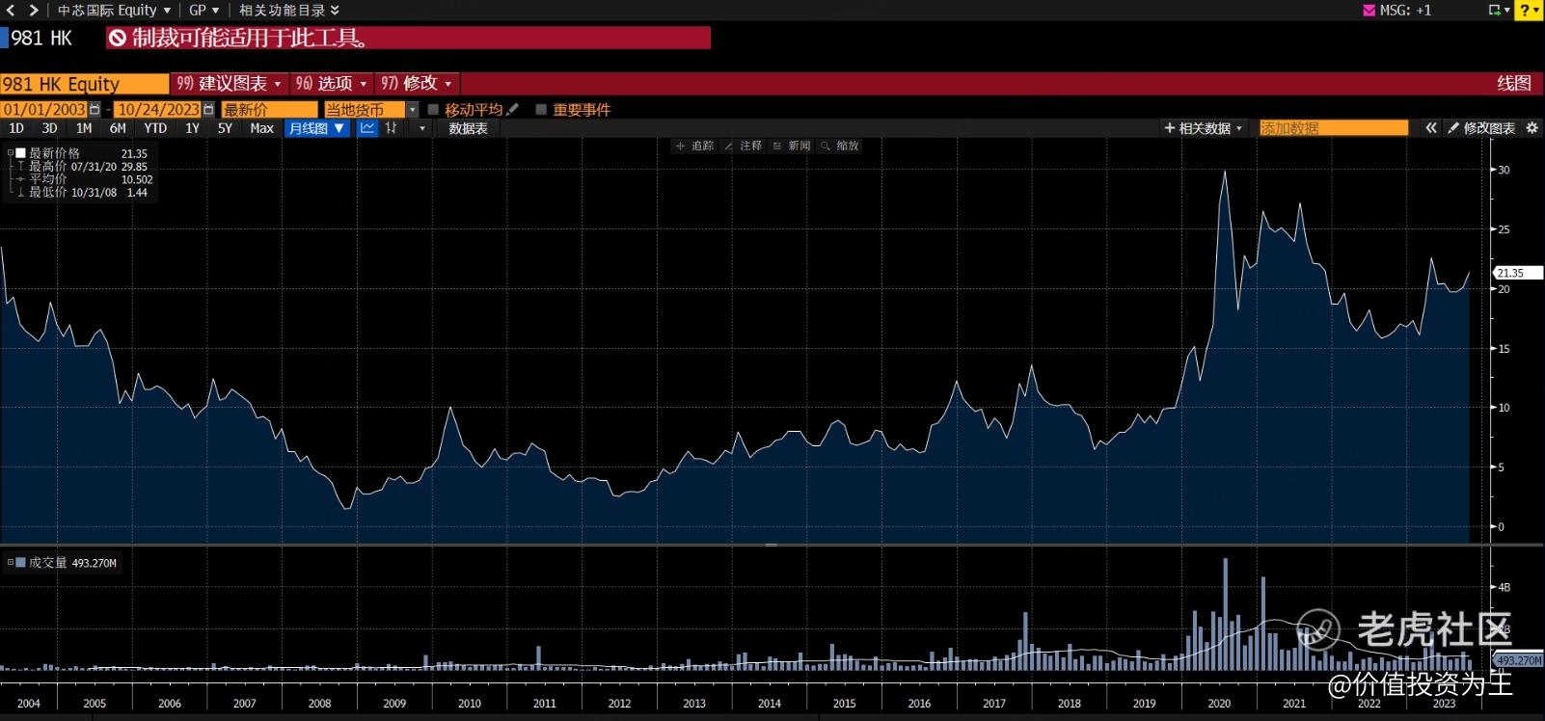Image resolution: width=1545 pixels, height=721 pixels.
Task: Click the 981 HK Equity security field
Action: point(84,84)
